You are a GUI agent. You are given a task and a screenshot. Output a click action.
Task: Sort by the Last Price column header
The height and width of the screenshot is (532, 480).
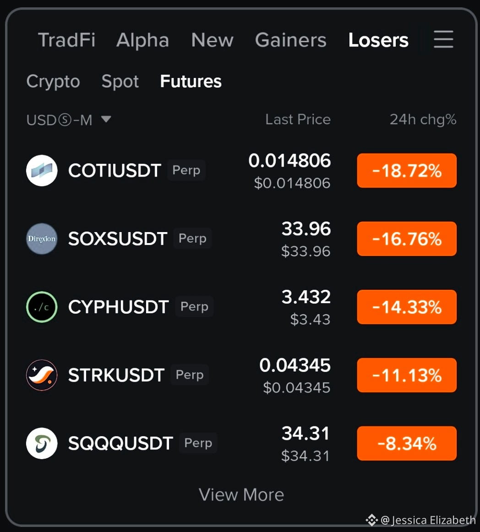[x=298, y=119]
